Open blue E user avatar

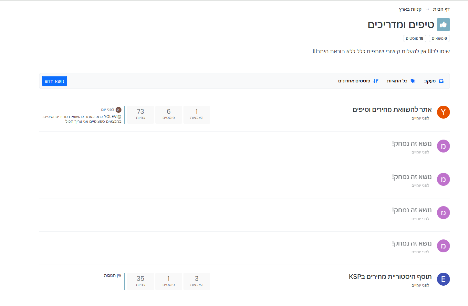[443, 279]
